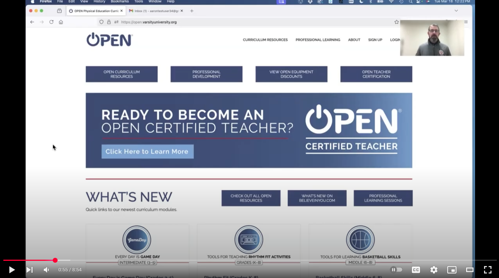Open the Firefox application menu
The width and height of the screenshot is (499, 278).
[x=46, y=2]
